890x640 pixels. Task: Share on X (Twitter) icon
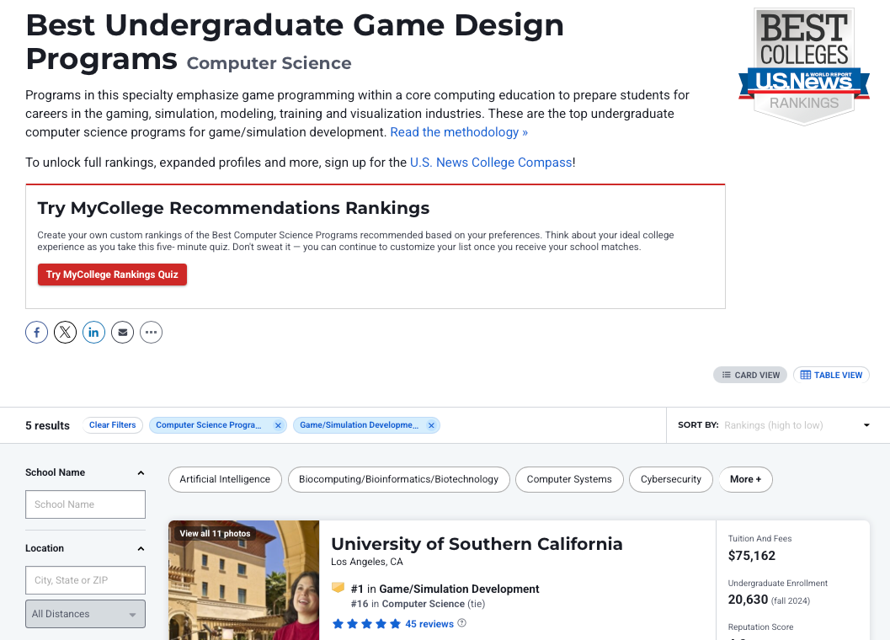pyautogui.click(x=65, y=333)
